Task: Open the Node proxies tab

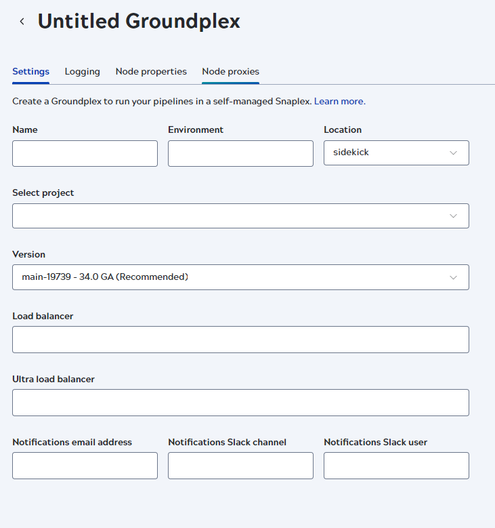Action: [x=230, y=72]
